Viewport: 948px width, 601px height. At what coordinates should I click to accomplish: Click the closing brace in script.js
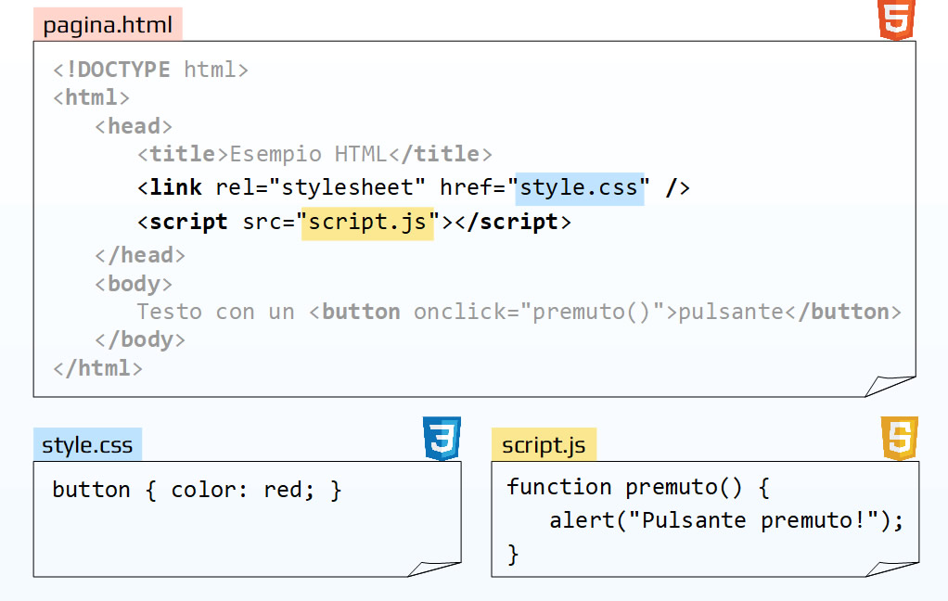[513, 555]
